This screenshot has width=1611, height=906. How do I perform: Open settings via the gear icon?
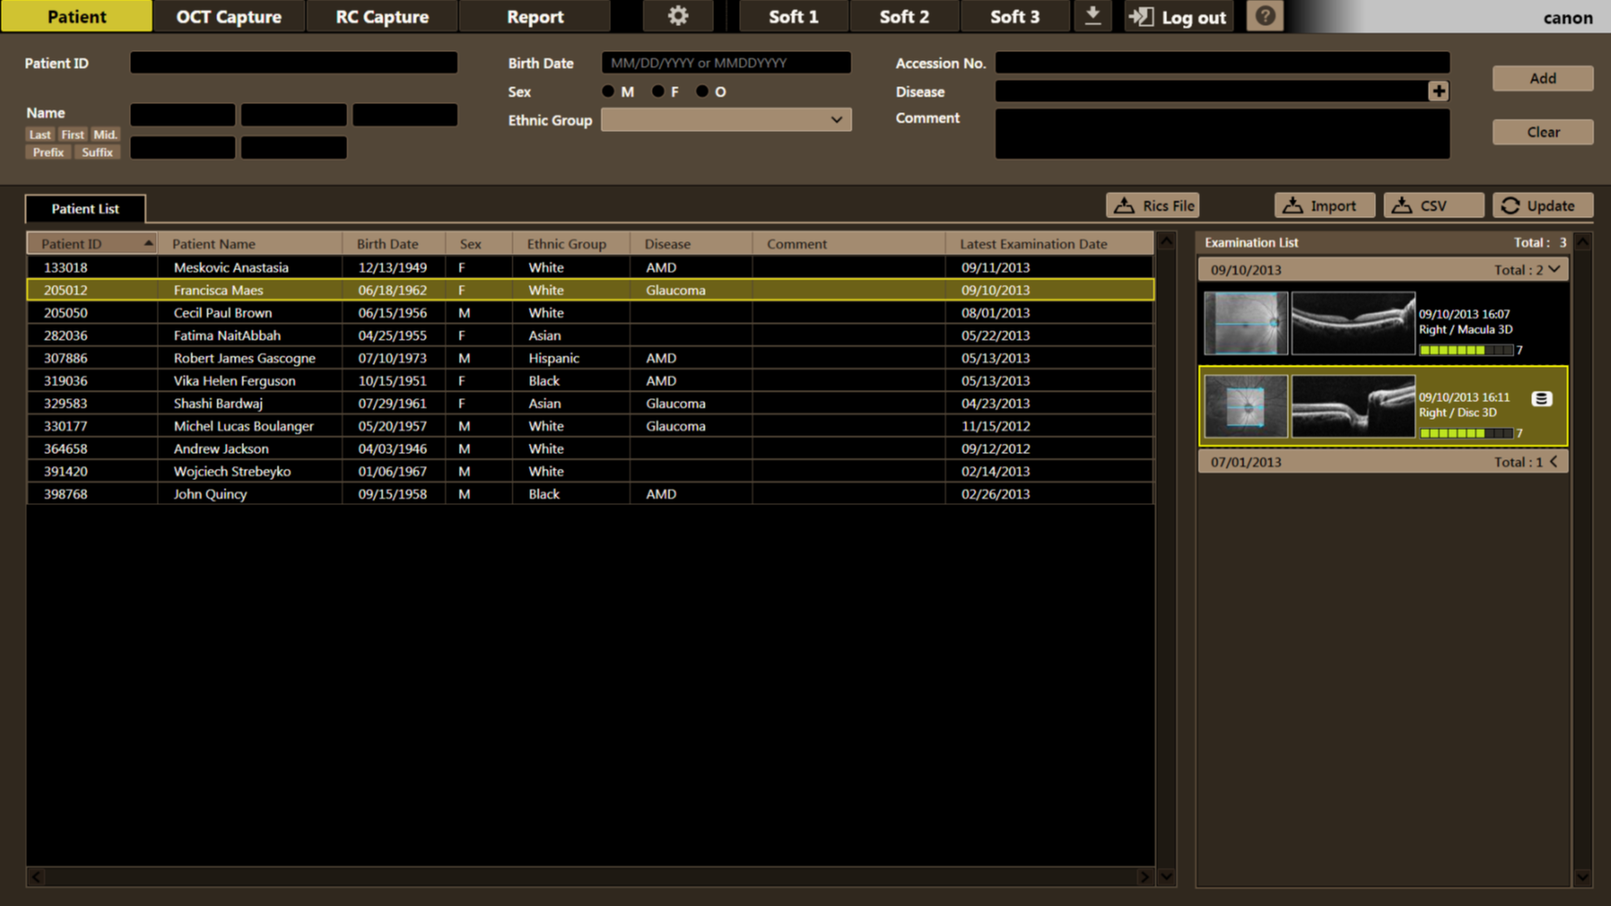[678, 16]
